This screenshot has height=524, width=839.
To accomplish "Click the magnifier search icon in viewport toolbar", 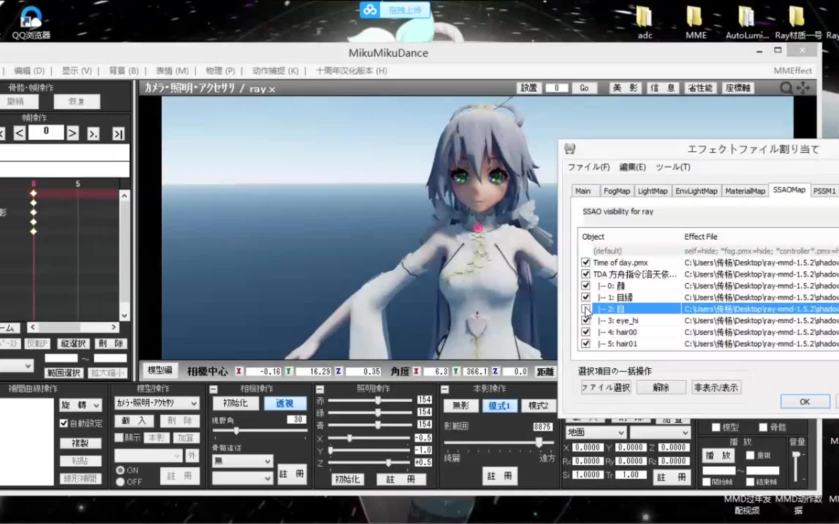I will click(785, 88).
